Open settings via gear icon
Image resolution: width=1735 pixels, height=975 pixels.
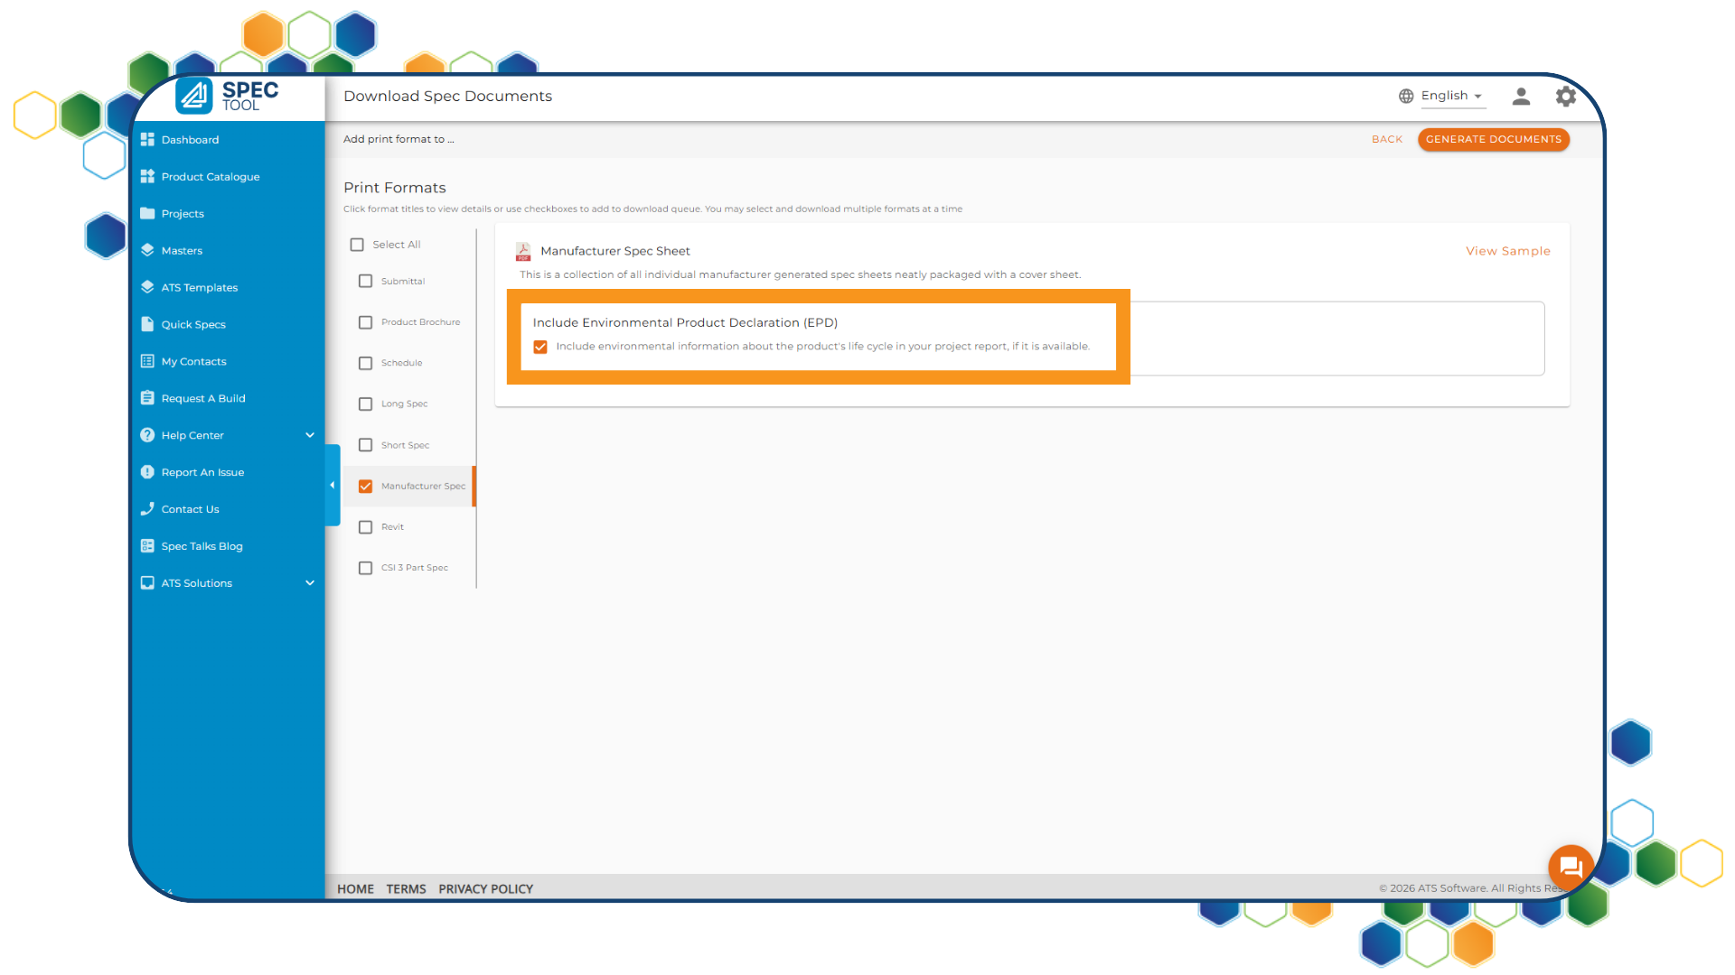pos(1565,97)
